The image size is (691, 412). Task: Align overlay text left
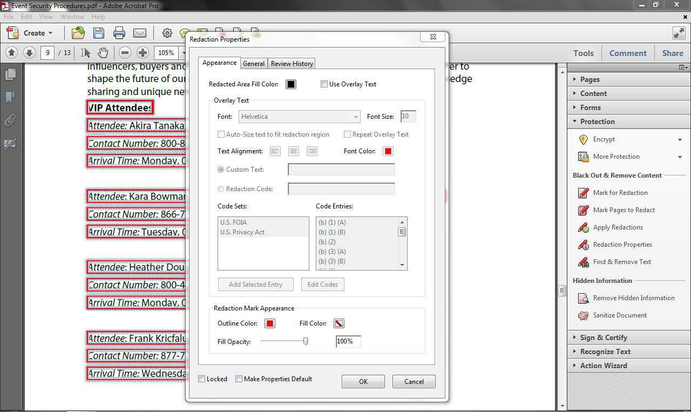coord(275,151)
